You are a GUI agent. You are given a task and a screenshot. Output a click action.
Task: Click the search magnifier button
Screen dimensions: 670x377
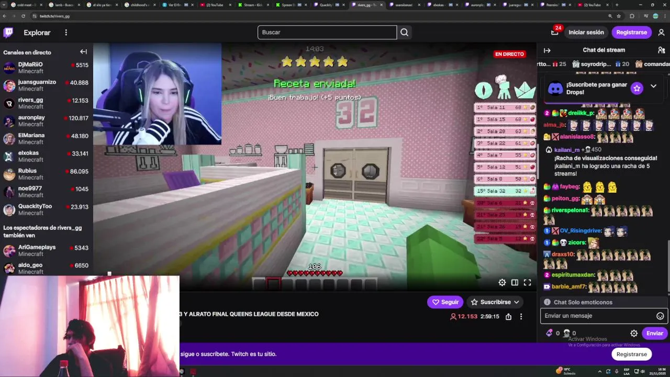404,32
